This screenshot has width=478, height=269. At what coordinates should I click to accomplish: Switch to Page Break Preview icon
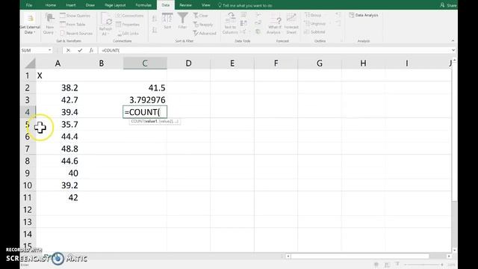[x=397, y=265]
